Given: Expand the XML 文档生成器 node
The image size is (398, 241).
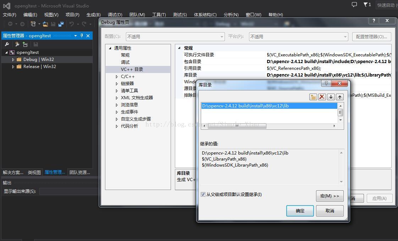Looking at the screenshot, I should [x=117, y=98].
